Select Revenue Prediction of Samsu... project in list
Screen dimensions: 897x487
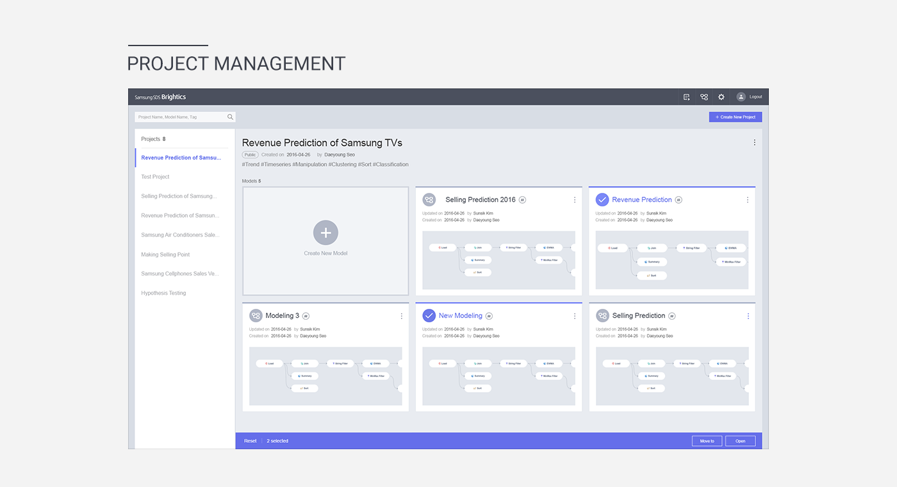[x=181, y=158]
